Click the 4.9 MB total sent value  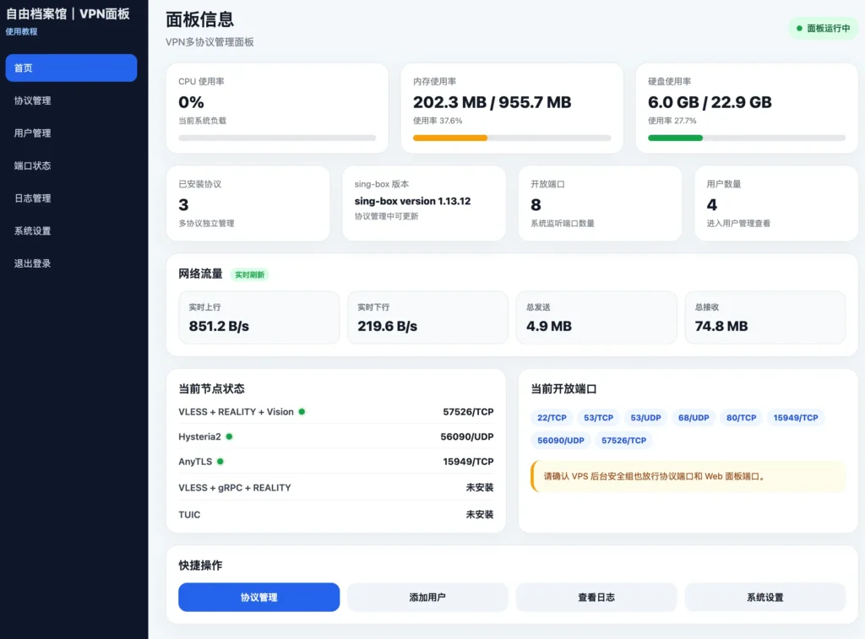[549, 326]
